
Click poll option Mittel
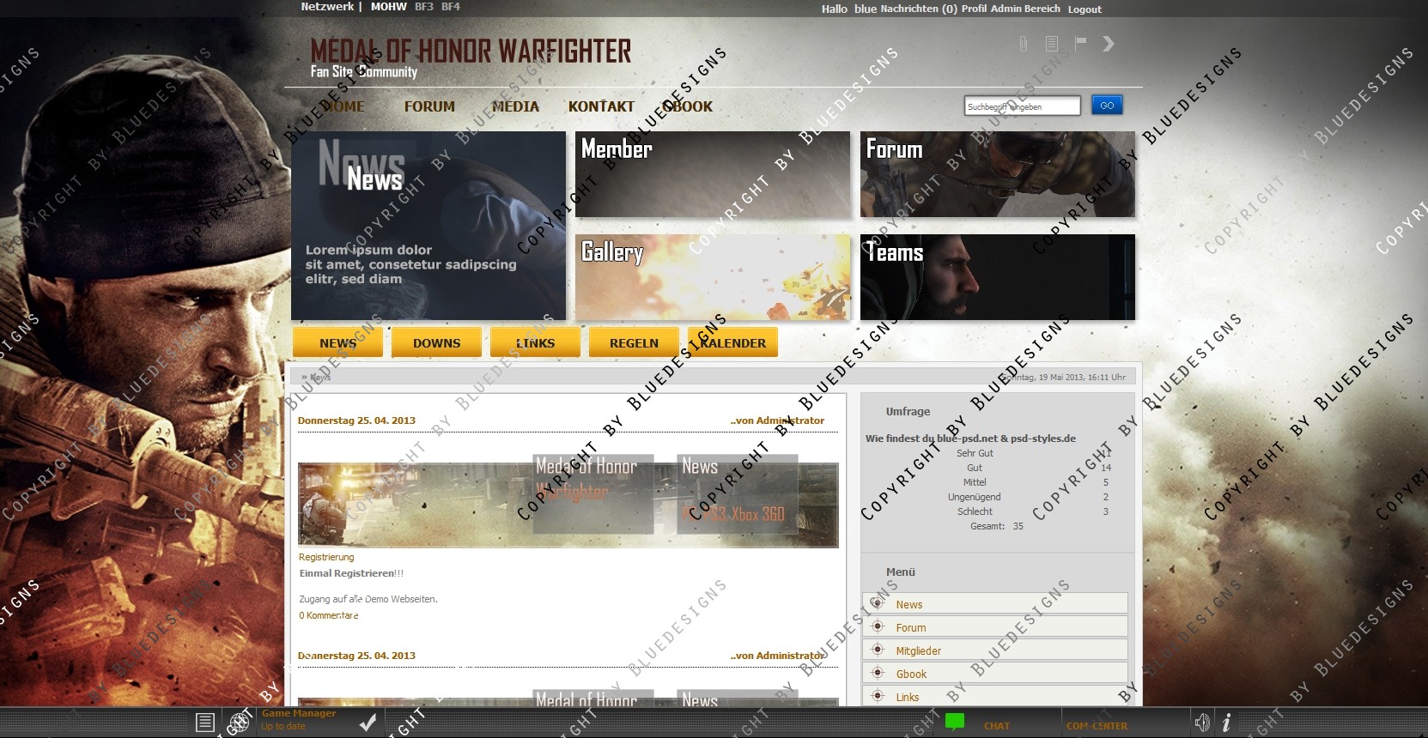click(975, 482)
